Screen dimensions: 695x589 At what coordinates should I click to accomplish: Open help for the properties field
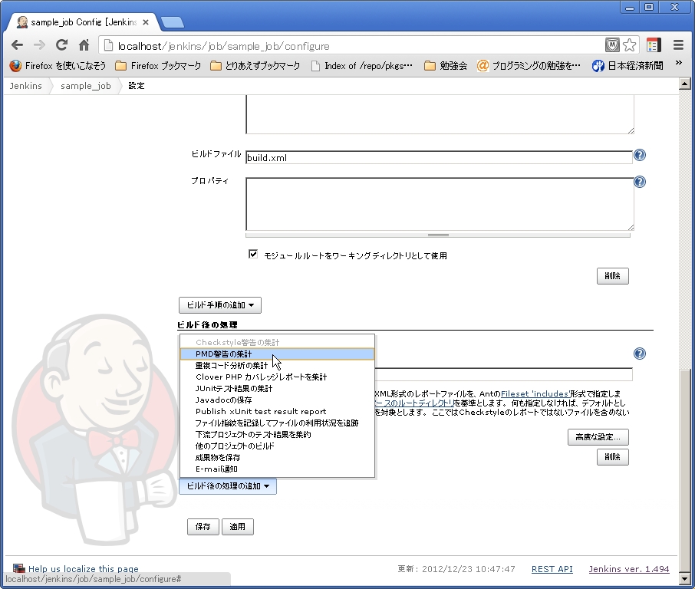click(x=640, y=182)
